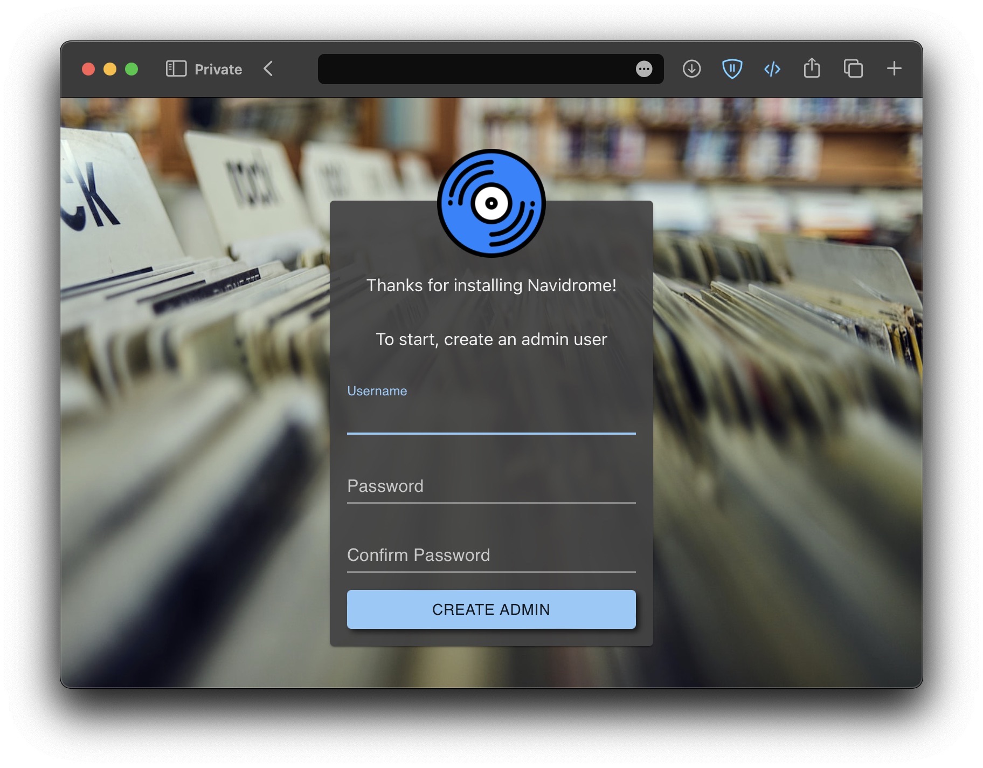
Task: Close the browser window with red button
Action: click(x=88, y=69)
